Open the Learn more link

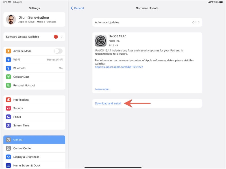pyautogui.click(x=103, y=89)
